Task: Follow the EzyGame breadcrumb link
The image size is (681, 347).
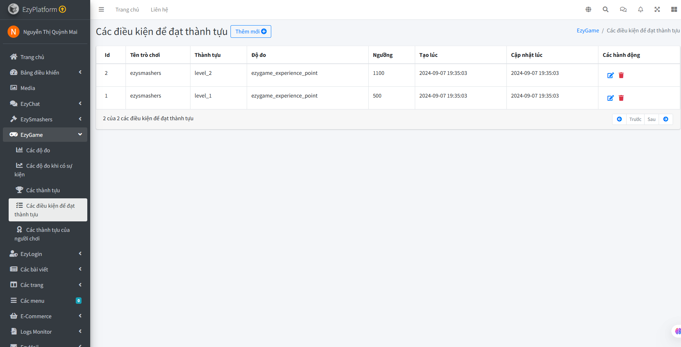Action: 588,31
